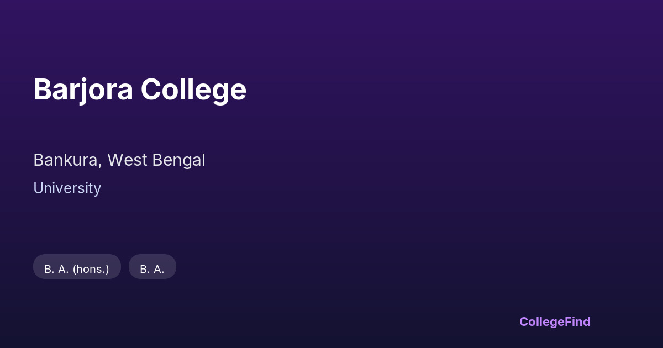This screenshot has width=663, height=348.
Task: Click West Bengal in the location text
Action: click(x=156, y=160)
